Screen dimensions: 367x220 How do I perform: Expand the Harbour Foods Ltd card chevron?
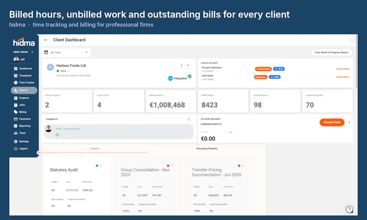[x=188, y=65]
